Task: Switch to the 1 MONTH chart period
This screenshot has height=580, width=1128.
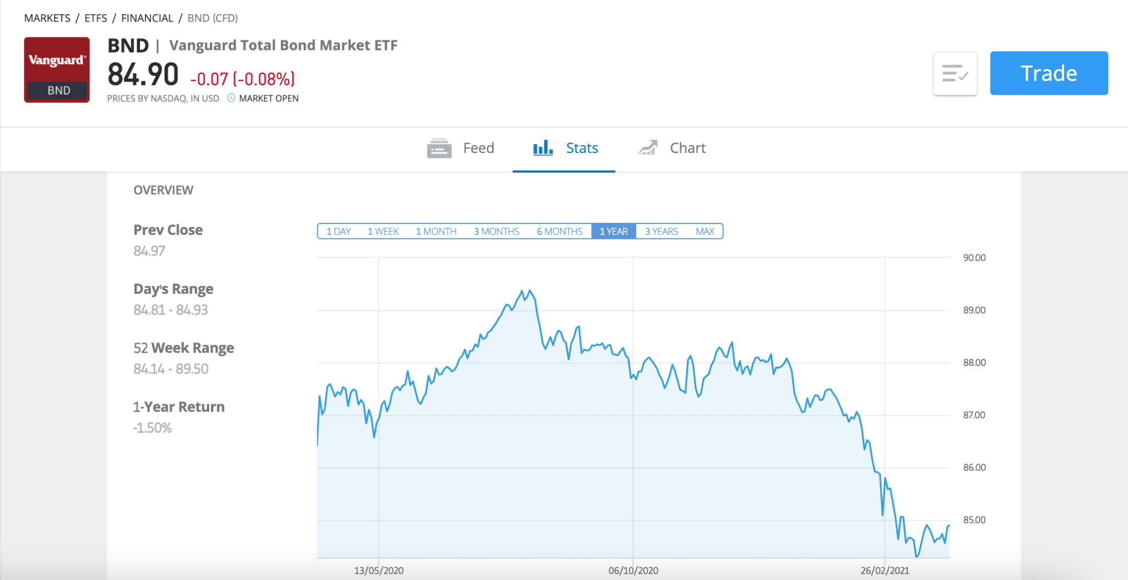Action: pyautogui.click(x=435, y=231)
